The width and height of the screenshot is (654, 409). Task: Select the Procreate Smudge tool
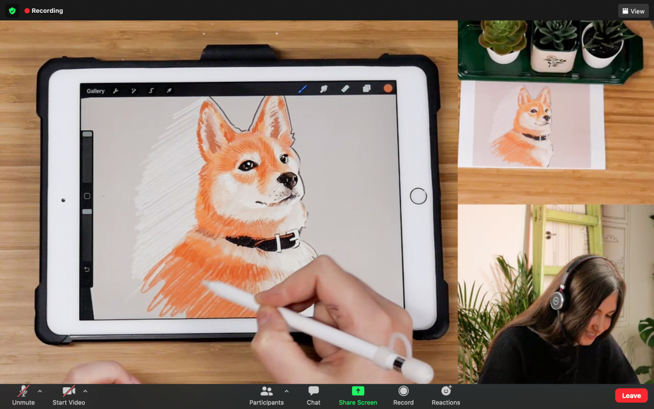coord(324,89)
